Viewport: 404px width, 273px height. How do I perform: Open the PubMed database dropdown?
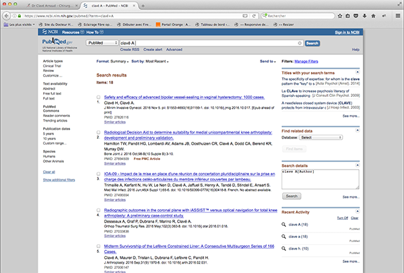click(102, 43)
